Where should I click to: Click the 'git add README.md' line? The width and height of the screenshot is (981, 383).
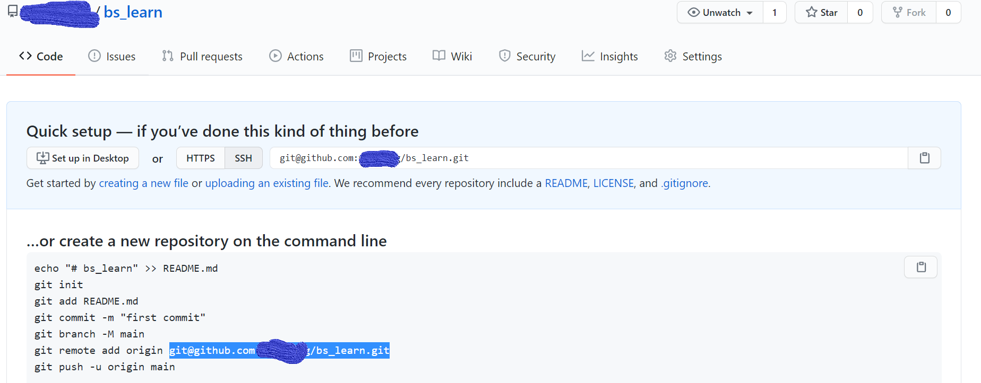[87, 301]
